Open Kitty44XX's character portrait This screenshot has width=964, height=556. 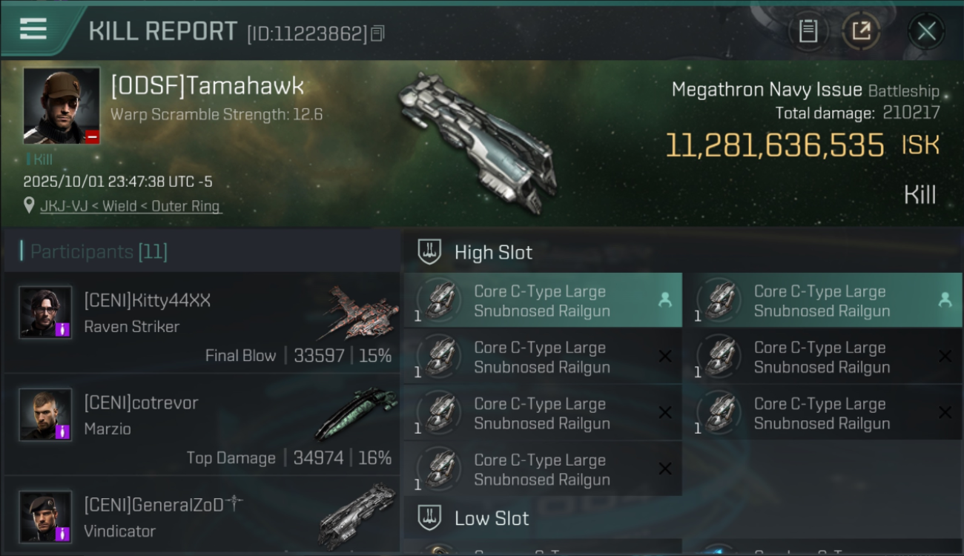(46, 312)
